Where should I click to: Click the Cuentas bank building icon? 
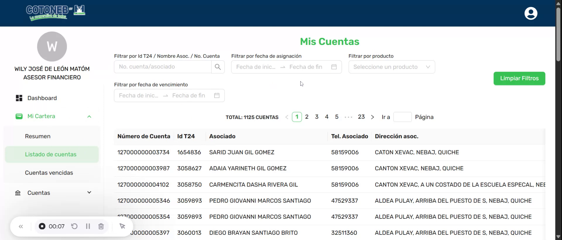(x=18, y=193)
